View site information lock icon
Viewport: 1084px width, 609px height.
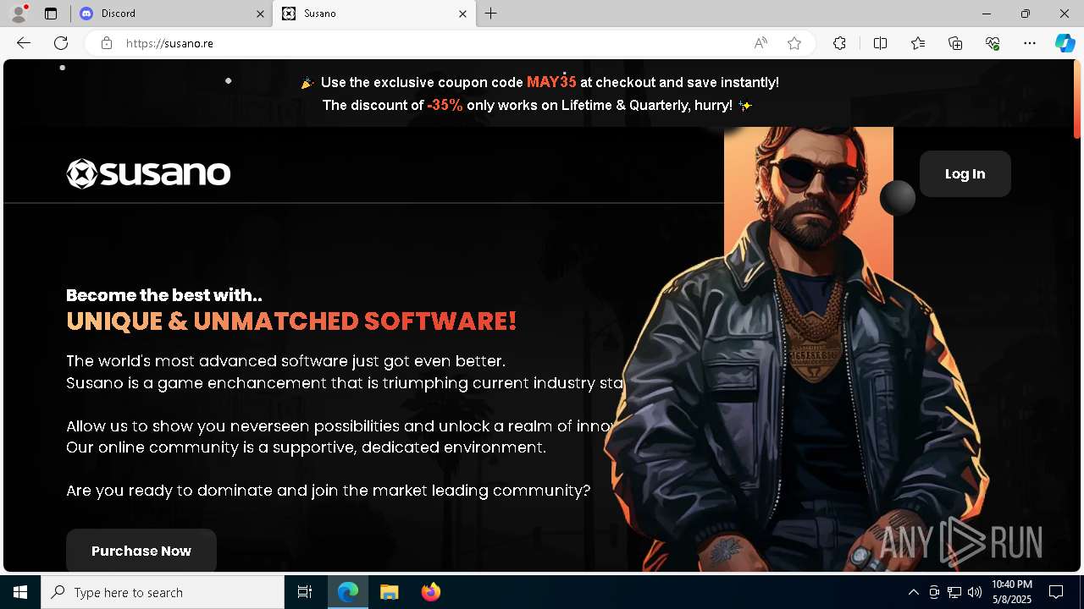107,43
